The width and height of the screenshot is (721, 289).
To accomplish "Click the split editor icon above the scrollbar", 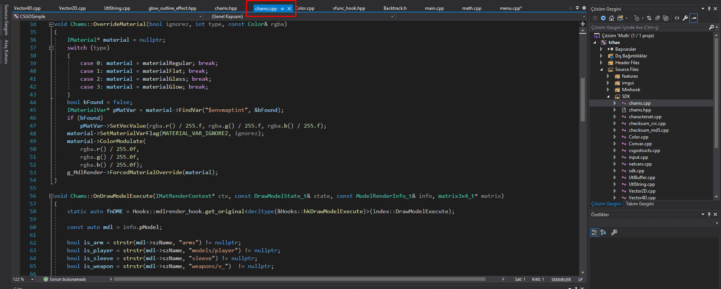I will coord(583,24).
